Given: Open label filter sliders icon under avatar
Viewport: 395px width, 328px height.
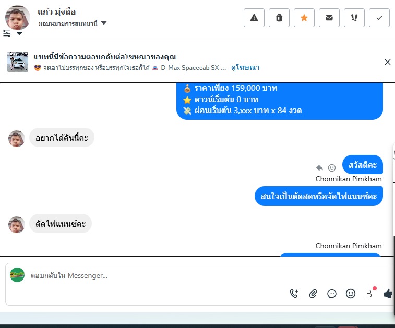Looking at the screenshot, I should pos(7,33).
